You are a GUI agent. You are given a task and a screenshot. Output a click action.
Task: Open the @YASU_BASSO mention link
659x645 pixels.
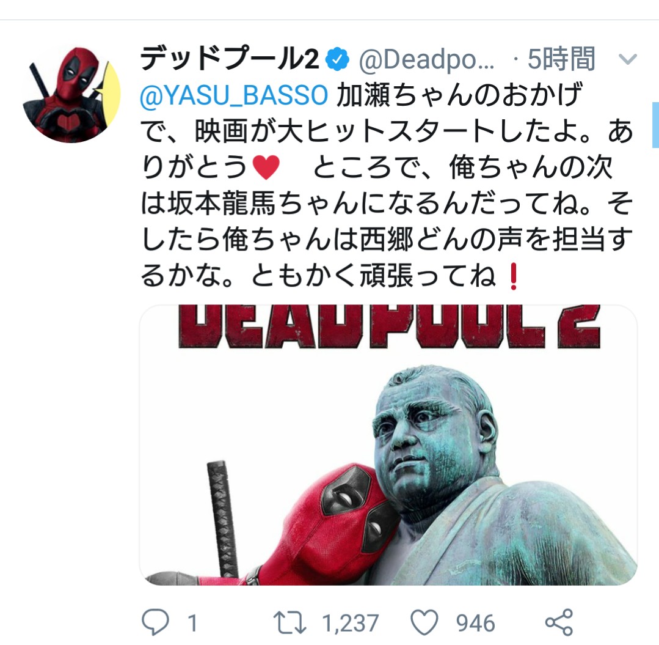(234, 95)
